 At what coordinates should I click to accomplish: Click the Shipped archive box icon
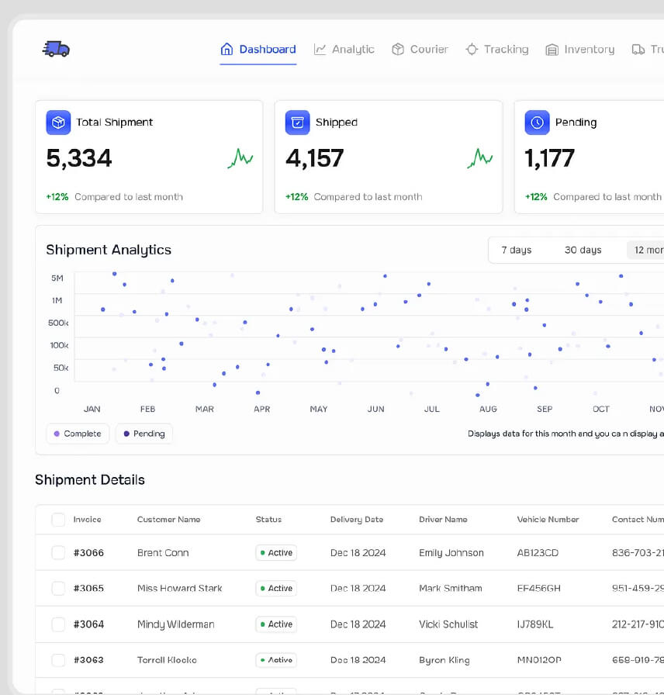pyautogui.click(x=297, y=123)
